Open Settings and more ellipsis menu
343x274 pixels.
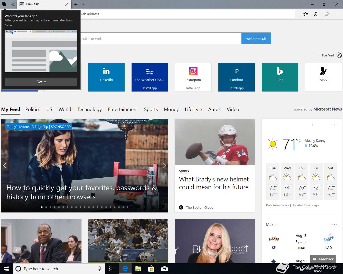337,14
